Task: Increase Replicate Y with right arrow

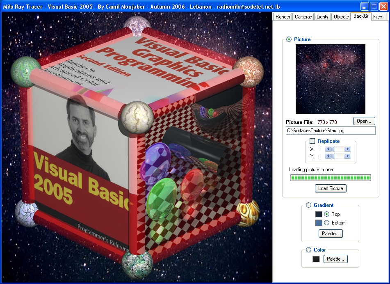Action: point(347,156)
